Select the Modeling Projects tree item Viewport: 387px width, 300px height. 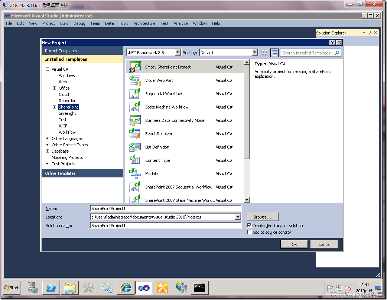pos(67,157)
